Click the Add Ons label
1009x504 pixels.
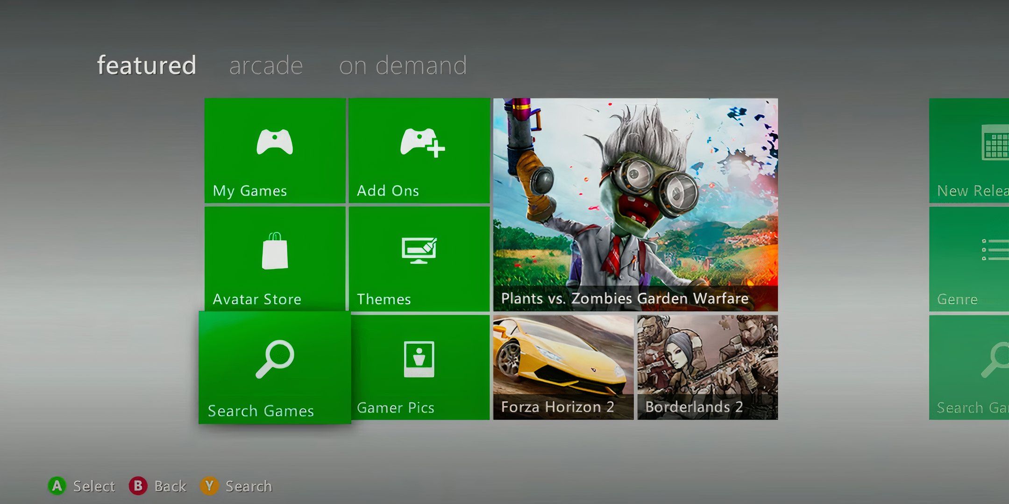coord(388,190)
